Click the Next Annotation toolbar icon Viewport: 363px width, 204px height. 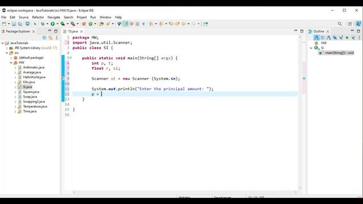click(151, 24)
